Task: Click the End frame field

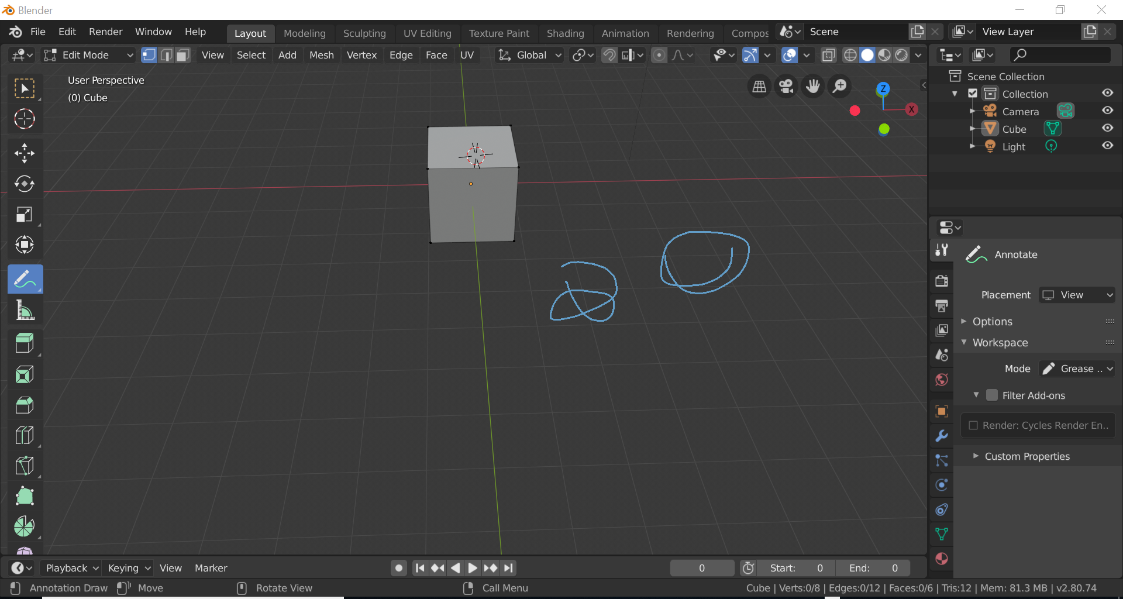Action: click(873, 568)
